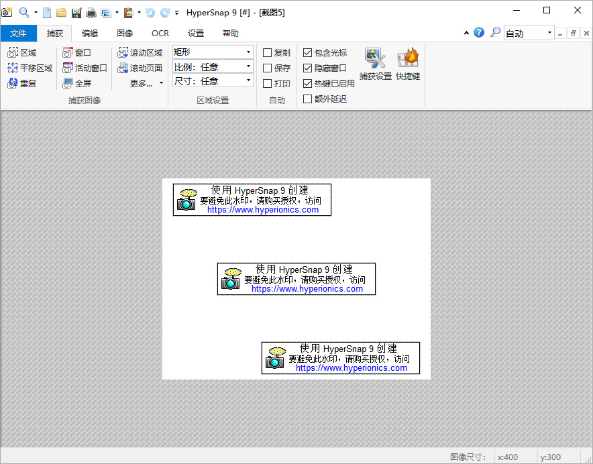Click x:400 image size in status bar
593x464 pixels.
[508, 457]
